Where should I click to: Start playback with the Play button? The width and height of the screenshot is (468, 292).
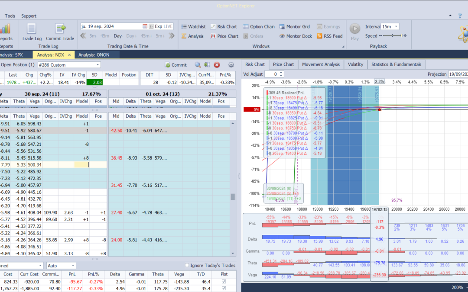coord(355,32)
